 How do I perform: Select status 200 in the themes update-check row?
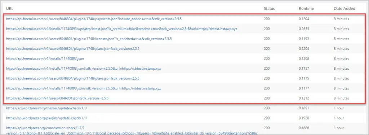(267, 108)
